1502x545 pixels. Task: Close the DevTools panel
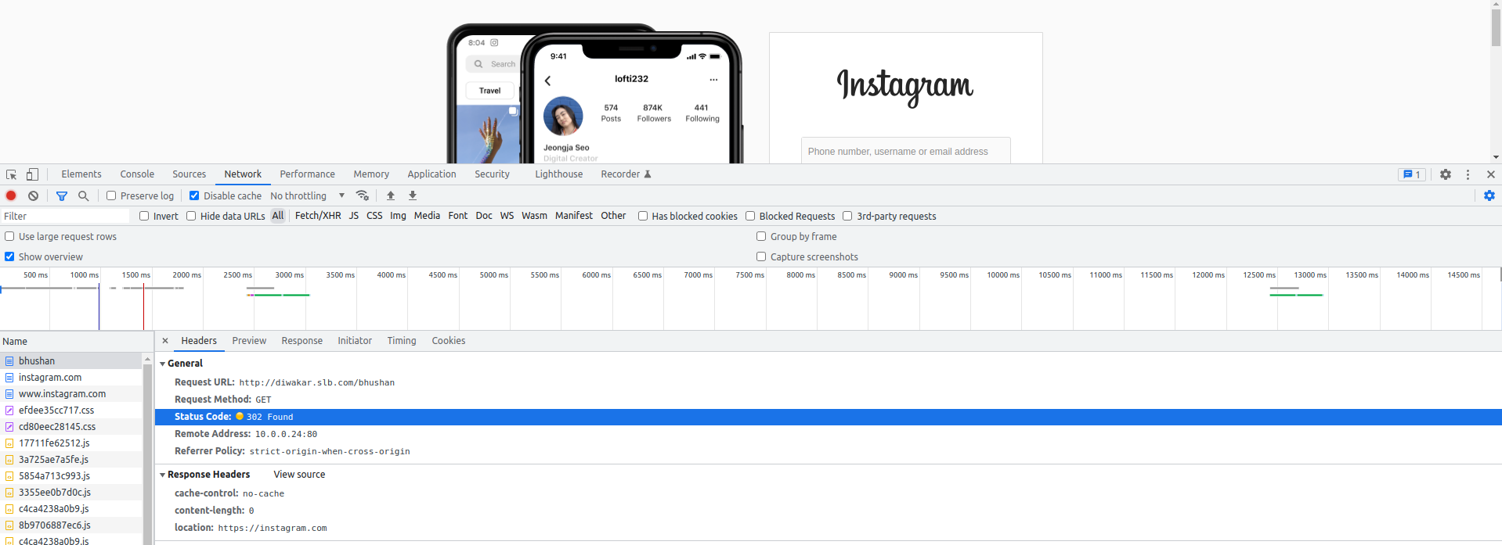point(1491,174)
